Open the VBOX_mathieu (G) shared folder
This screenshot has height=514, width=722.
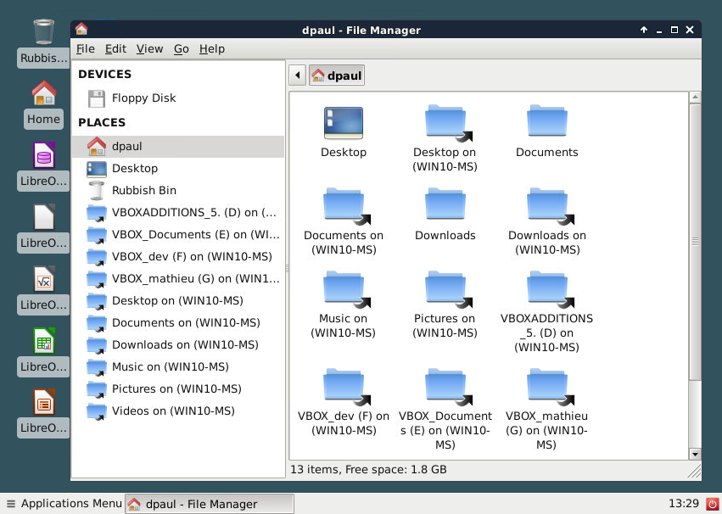pyautogui.click(x=547, y=386)
